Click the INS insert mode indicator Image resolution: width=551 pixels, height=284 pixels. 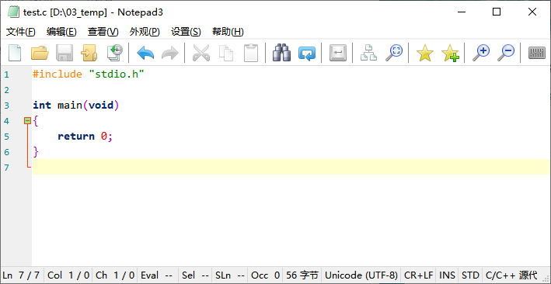click(447, 275)
